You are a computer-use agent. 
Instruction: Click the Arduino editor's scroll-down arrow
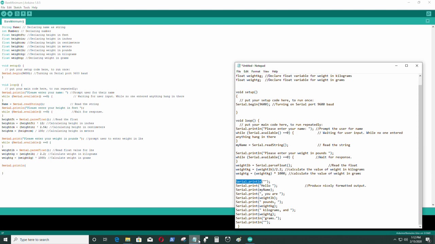(x=433, y=205)
